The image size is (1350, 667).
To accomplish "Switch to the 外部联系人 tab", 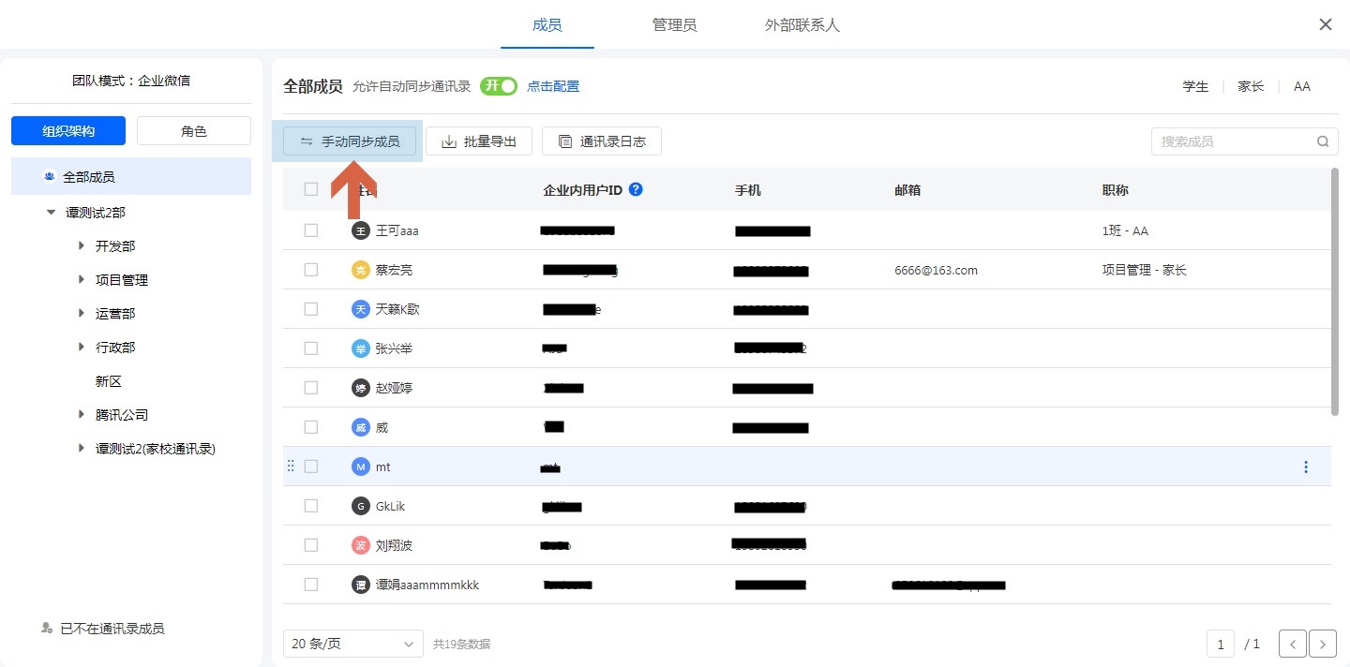I will click(x=802, y=25).
